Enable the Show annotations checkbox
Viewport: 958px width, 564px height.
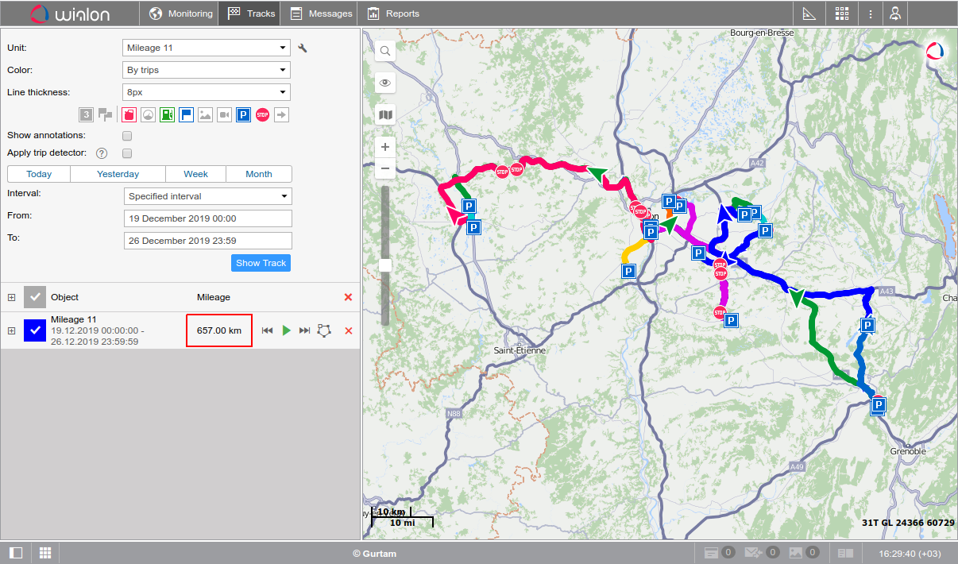pos(127,136)
